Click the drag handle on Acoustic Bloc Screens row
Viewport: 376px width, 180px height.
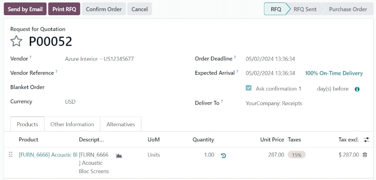tap(11, 155)
